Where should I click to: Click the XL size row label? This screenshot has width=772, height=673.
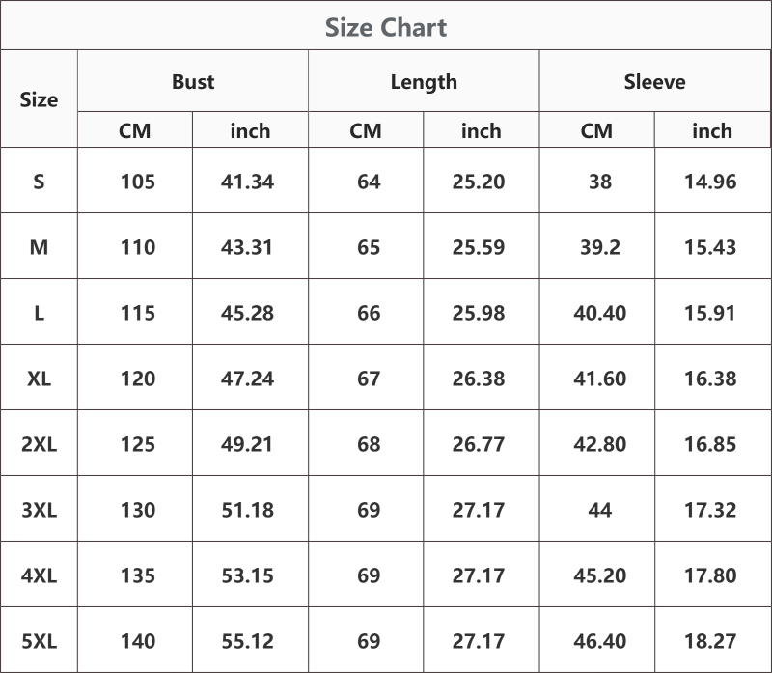(39, 379)
